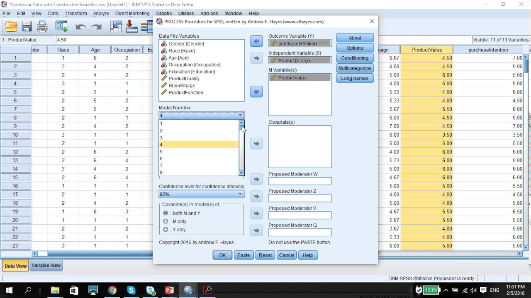The width and height of the screenshot is (531, 298).
Task: Save the data file via floppy icon
Action: coord(27,27)
